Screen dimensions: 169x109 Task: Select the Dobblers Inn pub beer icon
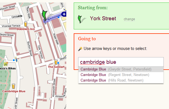coord(26,24)
